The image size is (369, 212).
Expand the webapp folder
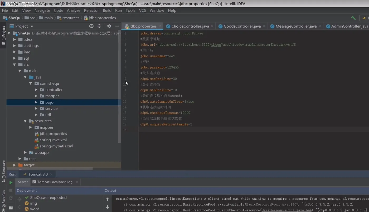[x=25, y=152]
